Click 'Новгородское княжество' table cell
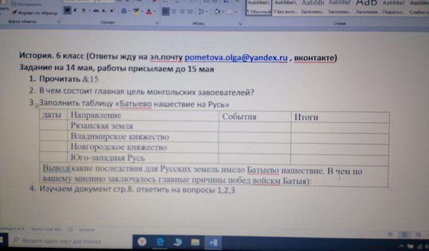The height and width of the screenshot is (251, 429). [x=143, y=147]
